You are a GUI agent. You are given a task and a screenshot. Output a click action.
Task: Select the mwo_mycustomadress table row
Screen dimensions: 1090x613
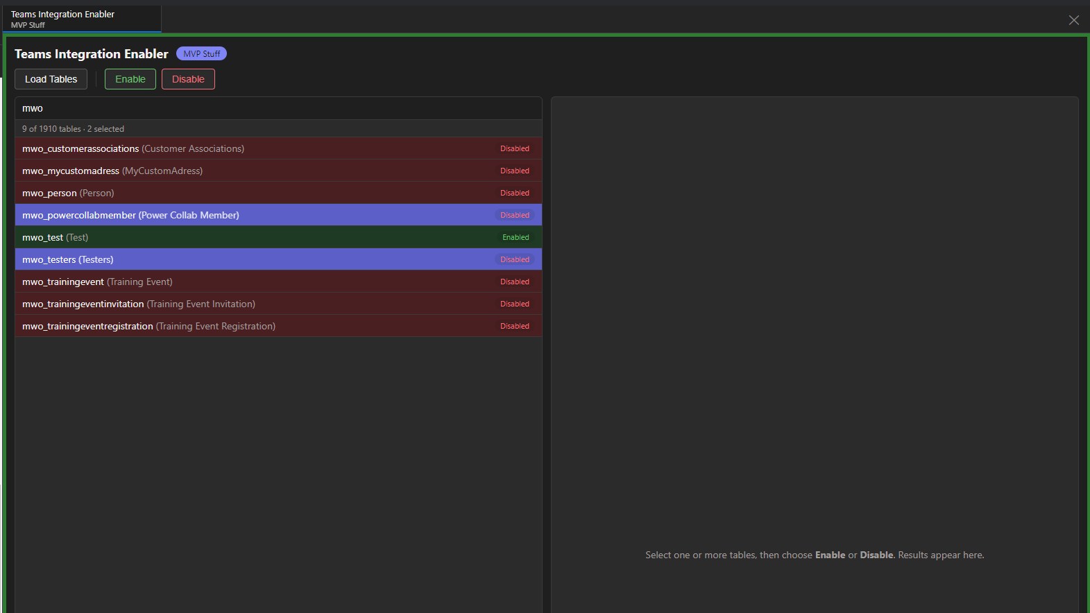278,171
